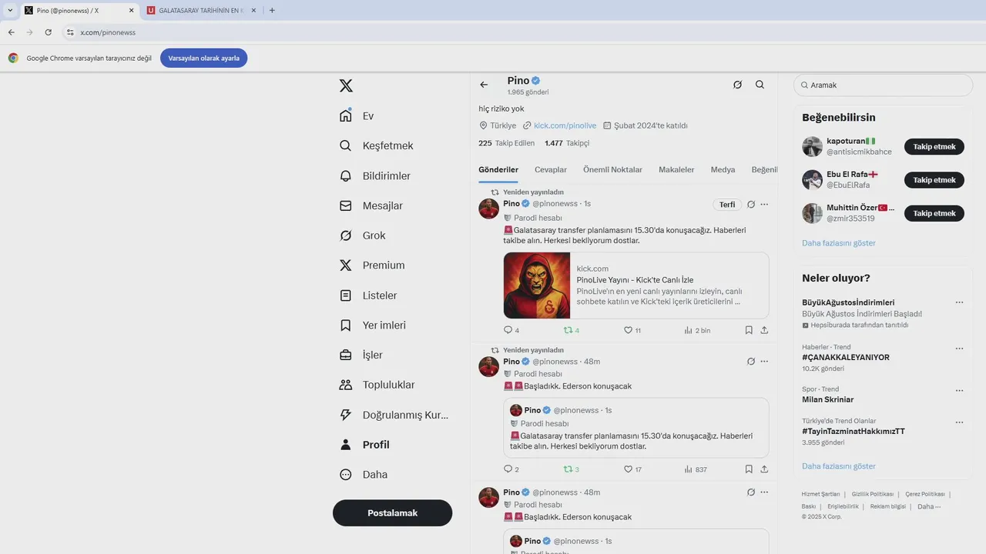
Task: Bookmark the post with 2 bin views
Action: [749, 330]
